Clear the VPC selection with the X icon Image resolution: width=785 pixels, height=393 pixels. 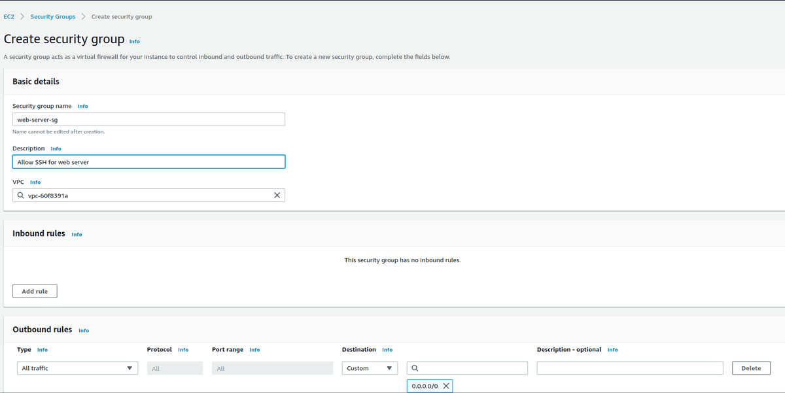pos(277,195)
